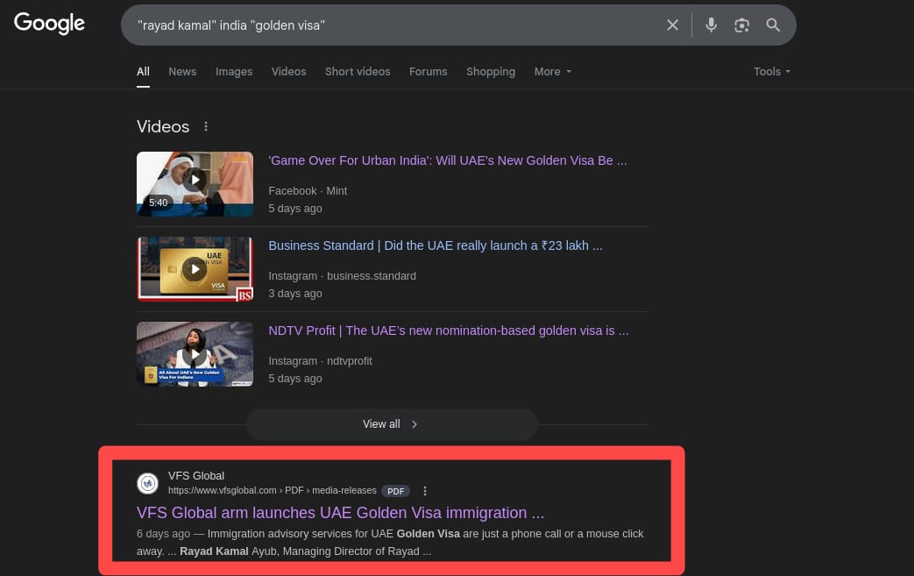Viewport: 914px width, 576px height.
Task: Submit search with the magnifier icon
Action: 773,25
